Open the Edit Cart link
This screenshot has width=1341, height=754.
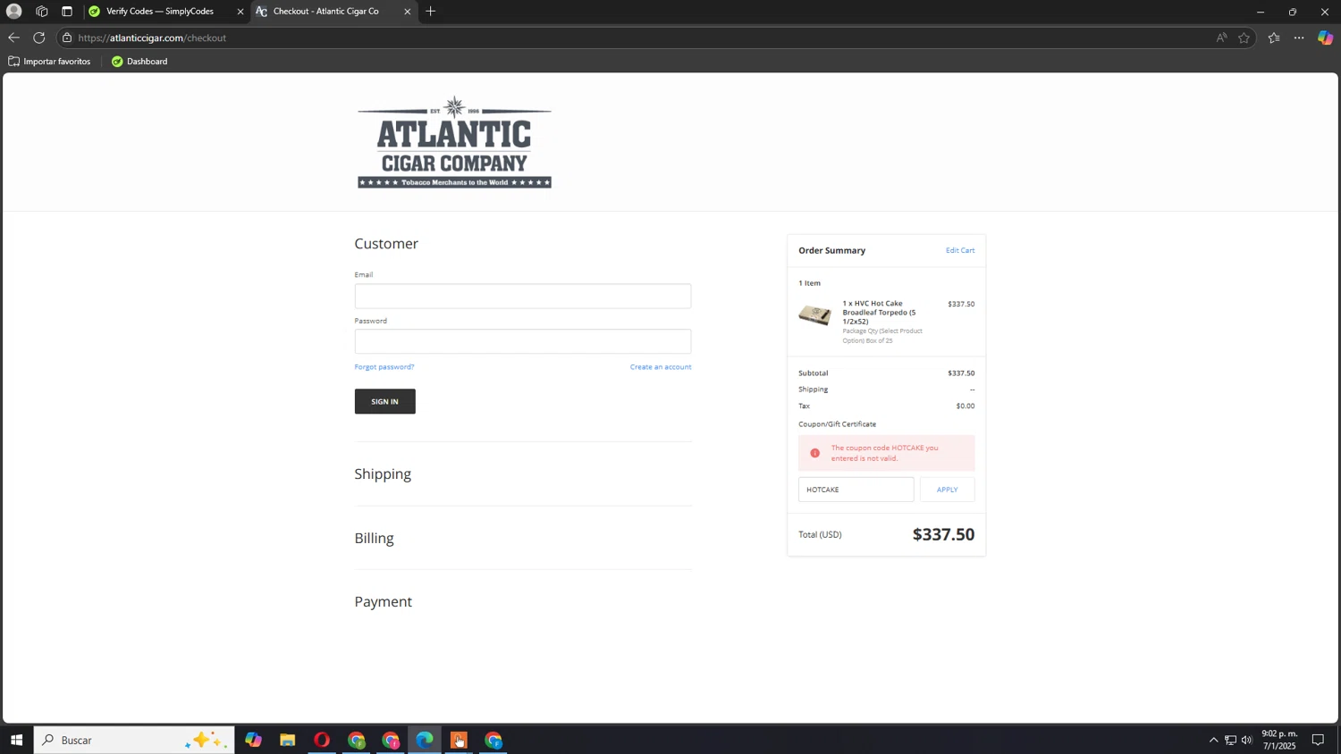pos(960,250)
